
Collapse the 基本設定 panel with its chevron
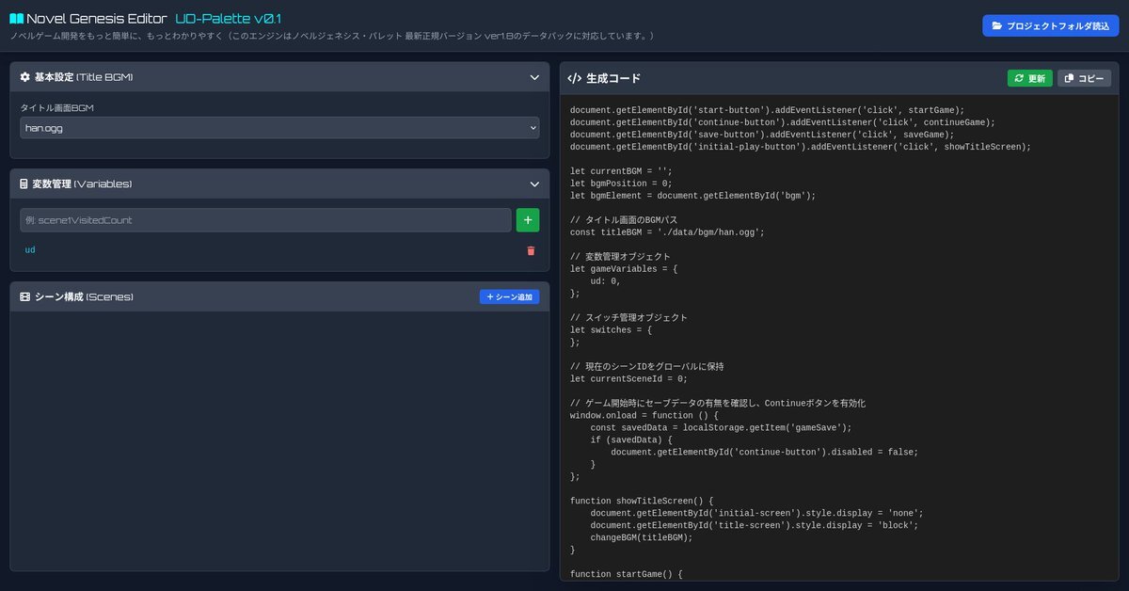(533, 77)
